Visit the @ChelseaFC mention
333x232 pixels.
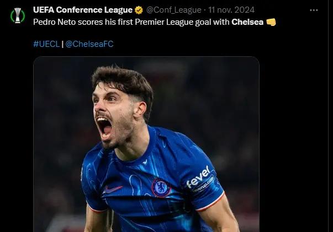89,44
